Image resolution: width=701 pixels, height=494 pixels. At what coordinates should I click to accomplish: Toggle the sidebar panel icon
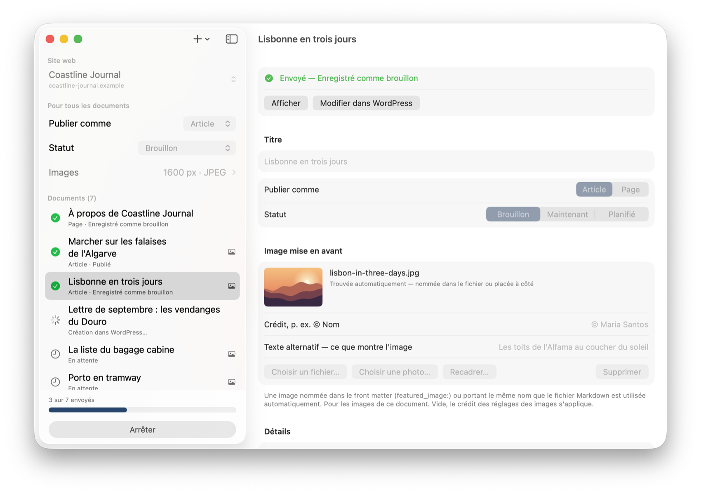[231, 39]
